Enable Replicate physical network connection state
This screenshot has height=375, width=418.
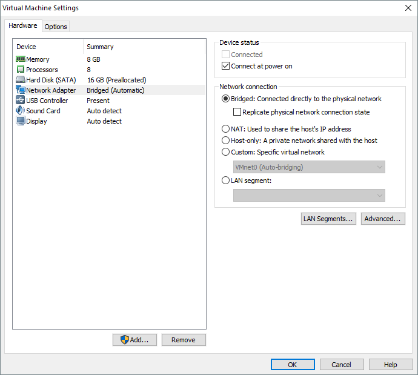pos(237,112)
